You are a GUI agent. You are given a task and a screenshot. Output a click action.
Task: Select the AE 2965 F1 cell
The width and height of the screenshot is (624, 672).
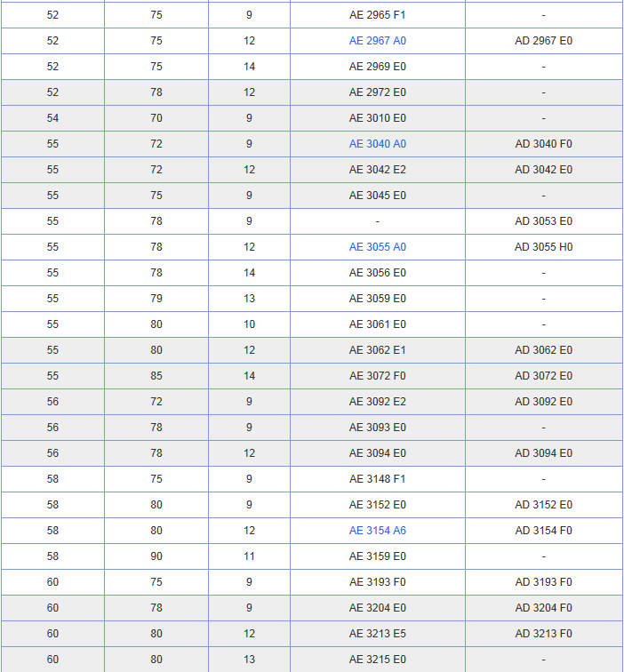pos(377,15)
